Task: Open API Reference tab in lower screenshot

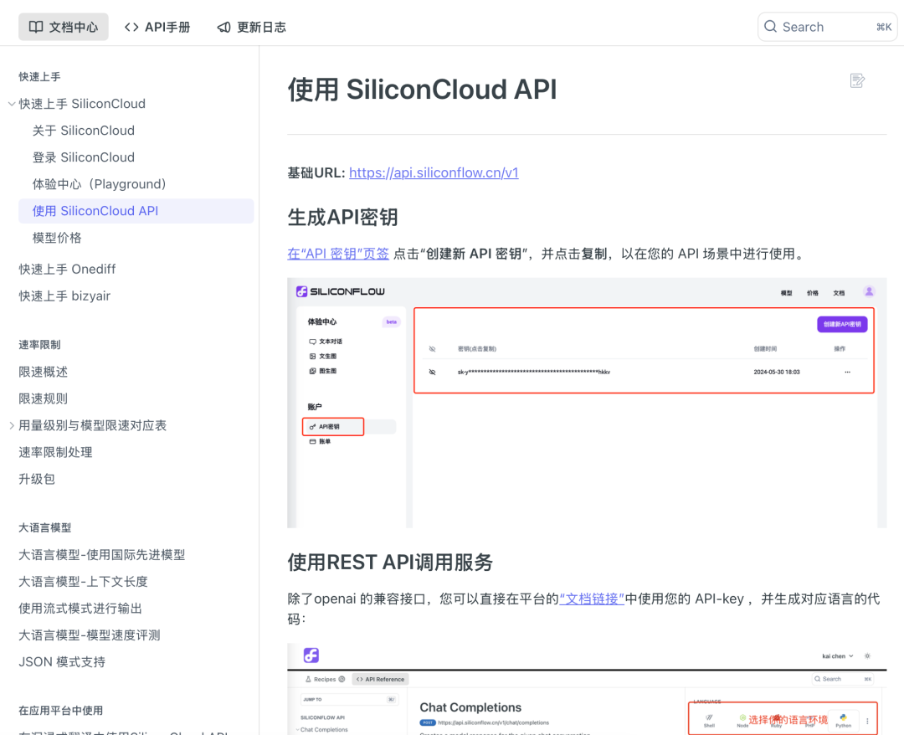Action: tap(381, 679)
